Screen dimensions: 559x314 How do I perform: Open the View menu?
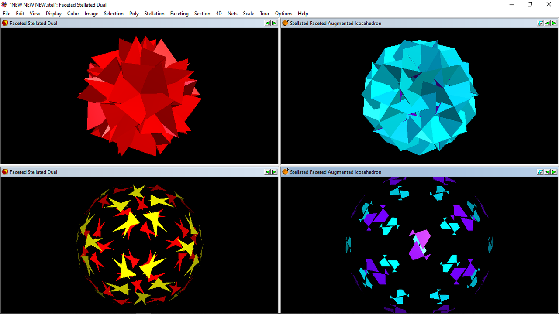coord(35,14)
